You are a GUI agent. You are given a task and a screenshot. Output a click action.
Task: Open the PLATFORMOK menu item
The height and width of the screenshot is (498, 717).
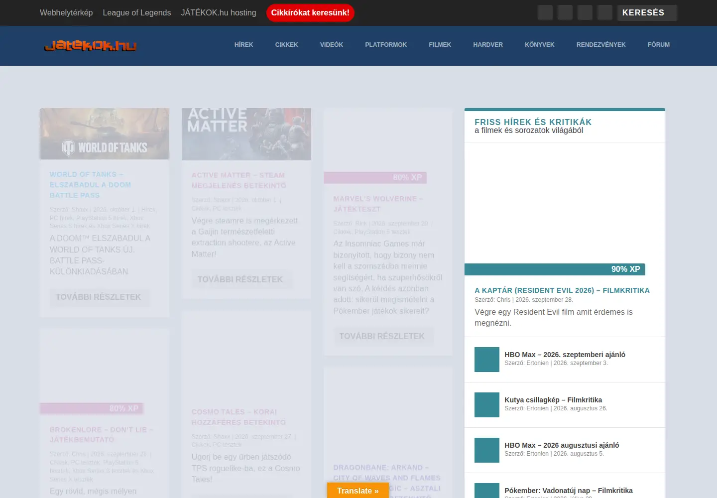386,45
